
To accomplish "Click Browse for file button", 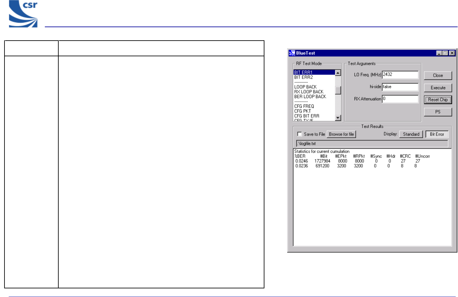I will [341, 134].
